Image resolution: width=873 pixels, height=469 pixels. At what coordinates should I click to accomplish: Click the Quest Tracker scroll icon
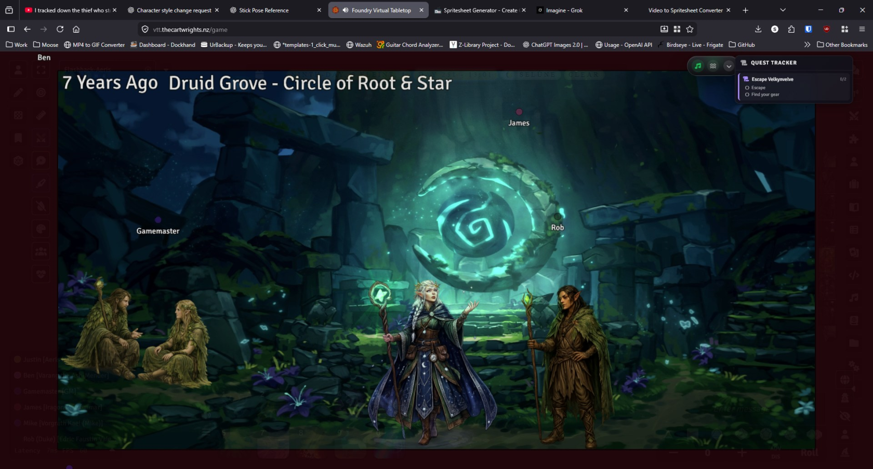(744, 63)
